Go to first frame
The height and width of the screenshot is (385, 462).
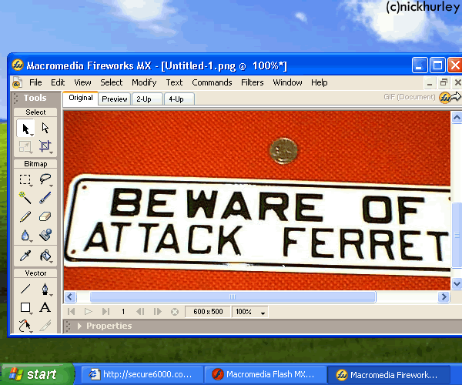(x=72, y=311)
